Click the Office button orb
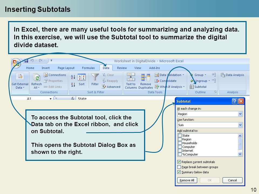This screenshot has height=194, width=259. point(16,63)
